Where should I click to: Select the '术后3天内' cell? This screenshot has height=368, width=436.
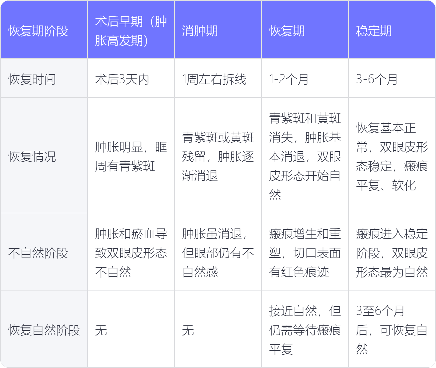coord(122,79)
